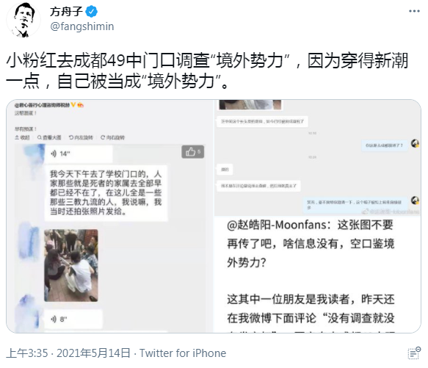The height and width of the screenshot is (368, 428).
Task: Play the 14" voice message
Action: (79, 154)
